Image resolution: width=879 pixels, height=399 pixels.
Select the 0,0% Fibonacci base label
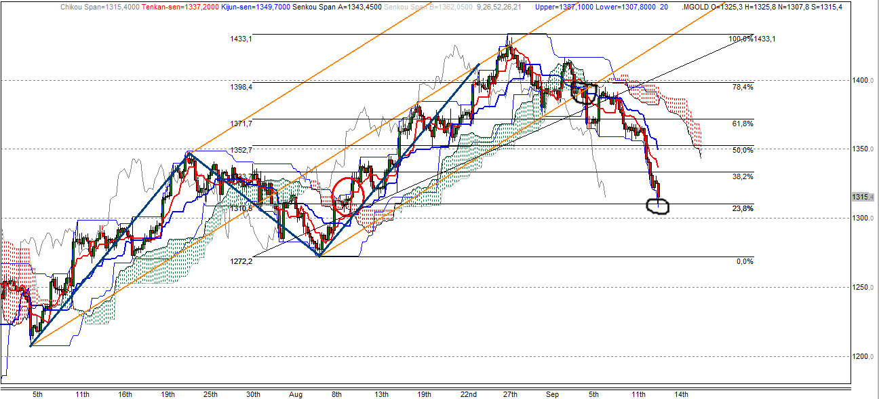coord(745,261)
